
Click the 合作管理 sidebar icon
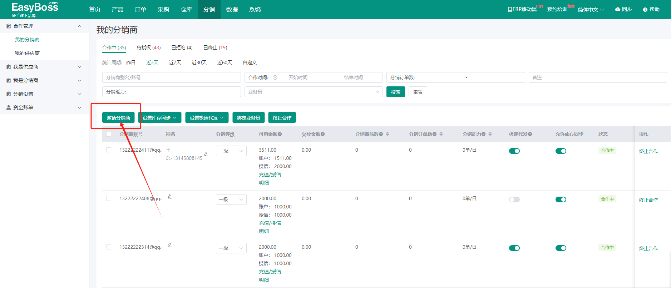click(x=9, y=26)
